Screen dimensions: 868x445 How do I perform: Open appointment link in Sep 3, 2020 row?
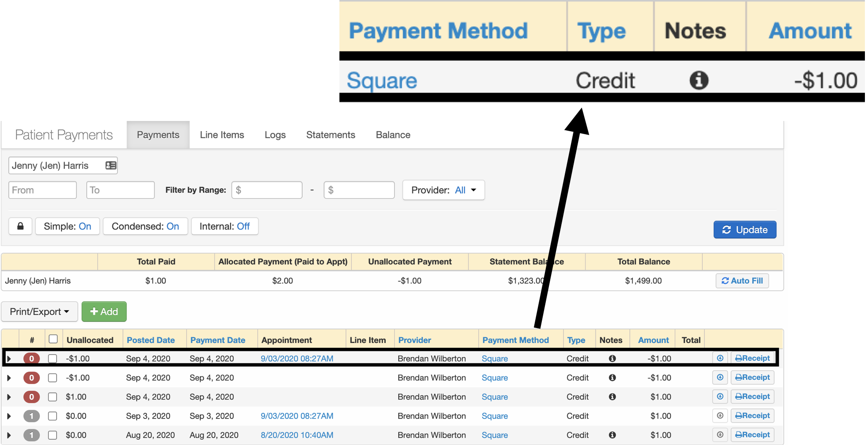click(x=297, y=416)
